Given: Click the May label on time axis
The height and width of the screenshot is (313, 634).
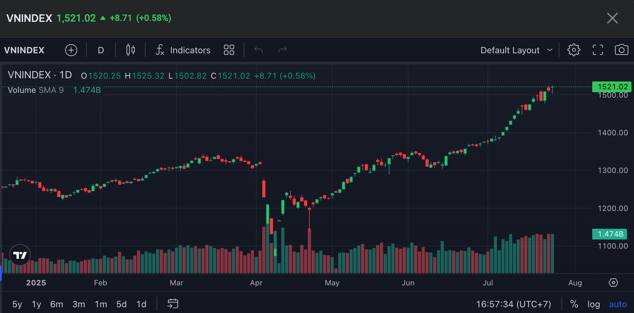Looking at the screenshot, I should [332, 283].
